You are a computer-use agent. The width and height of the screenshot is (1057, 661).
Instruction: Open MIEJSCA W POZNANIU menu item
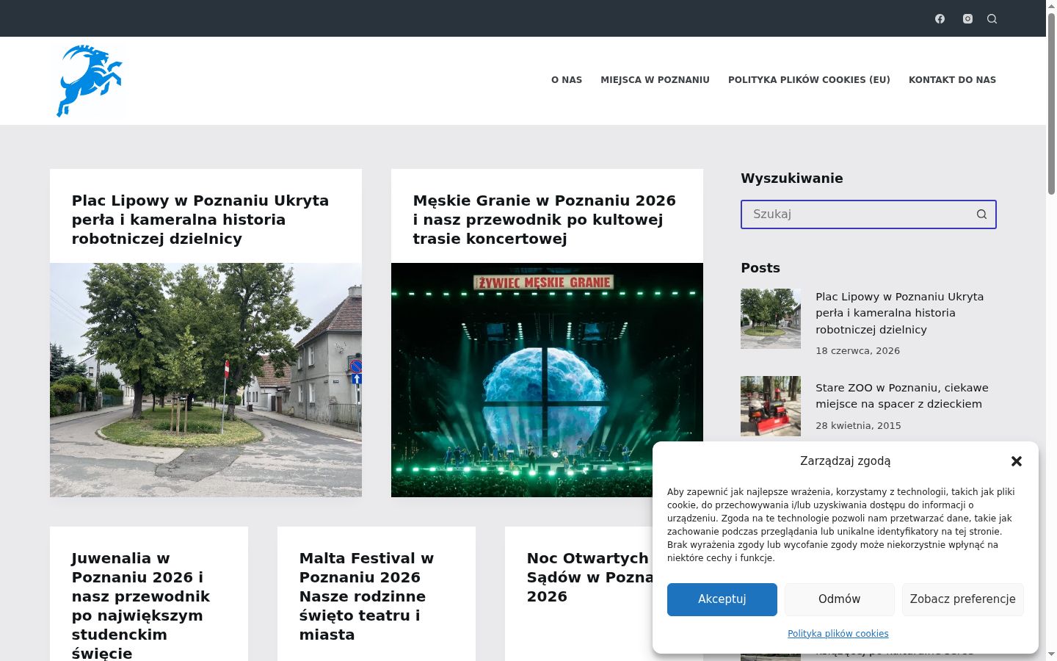(x=655, y=80)
